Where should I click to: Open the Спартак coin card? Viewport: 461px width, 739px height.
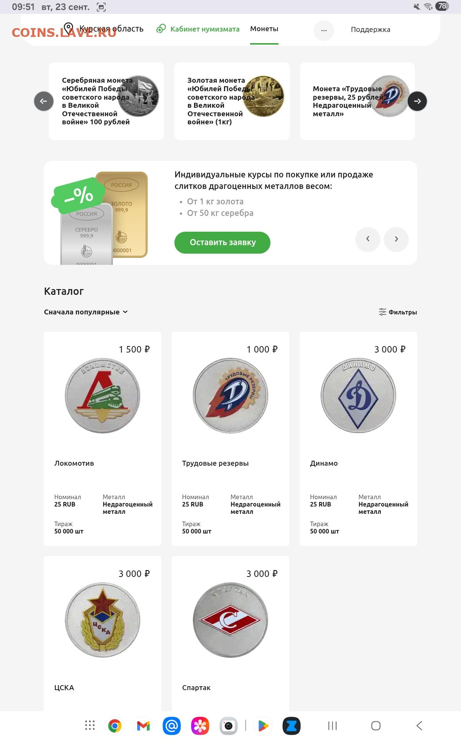[x=230, y=633]
